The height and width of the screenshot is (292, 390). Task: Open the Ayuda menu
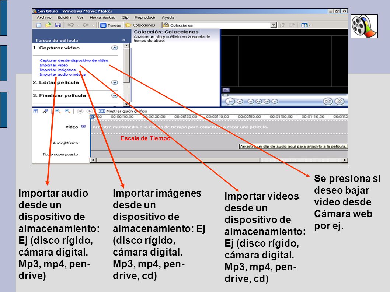168,17
